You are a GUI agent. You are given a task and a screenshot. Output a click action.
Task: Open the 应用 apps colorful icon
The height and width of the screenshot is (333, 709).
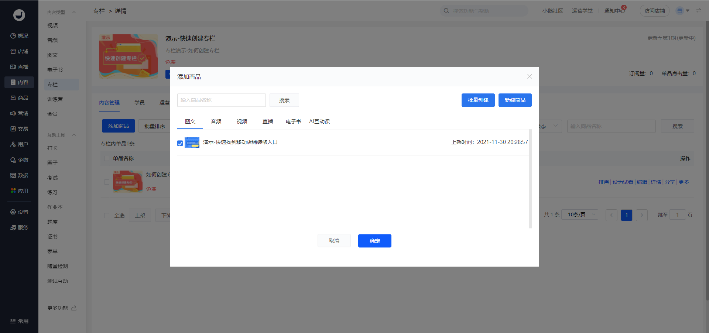pos(13,191)
